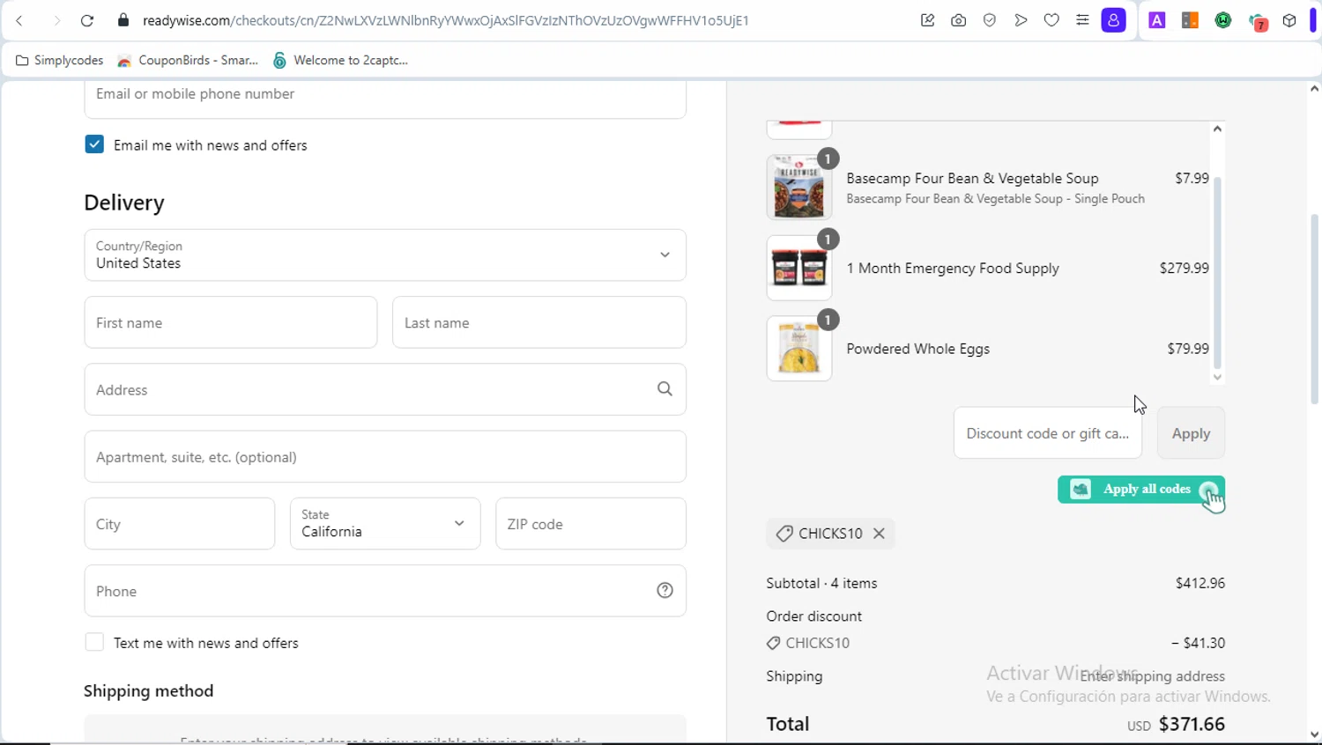Check Text me with news and offers

tap(94, 642)
